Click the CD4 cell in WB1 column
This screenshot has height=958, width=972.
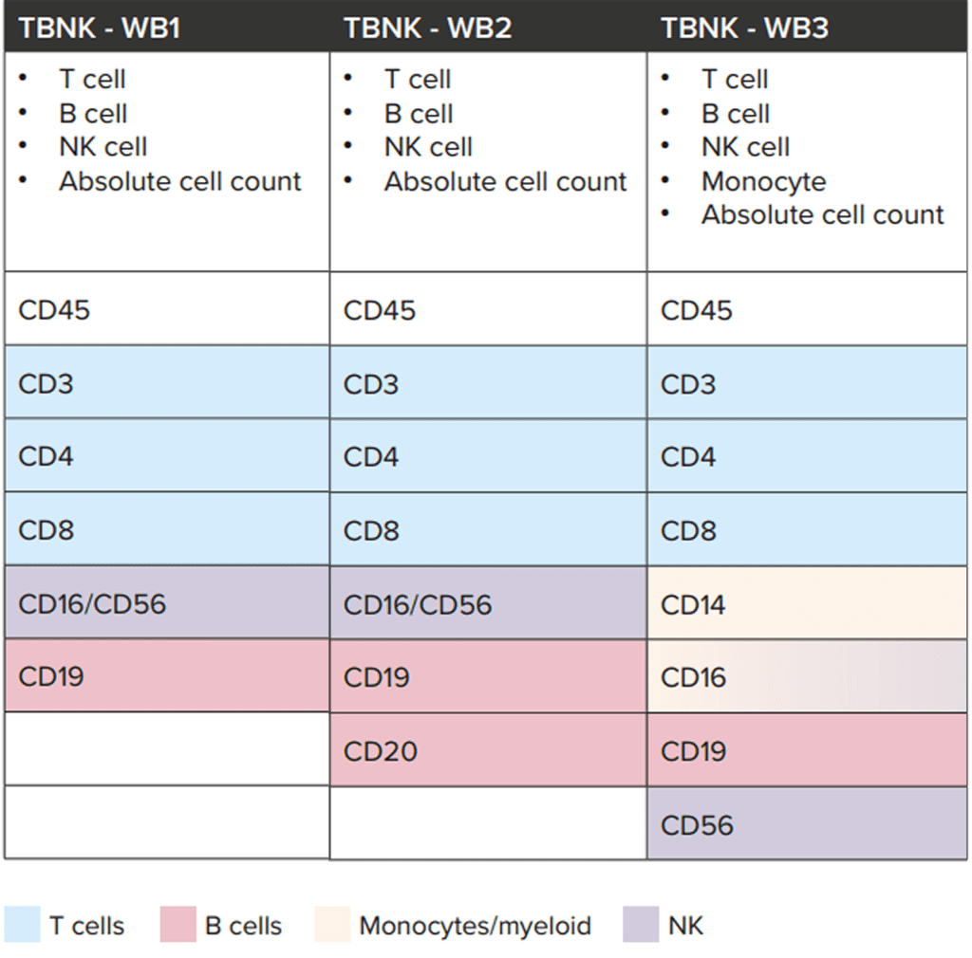click(x=166, y=456)
